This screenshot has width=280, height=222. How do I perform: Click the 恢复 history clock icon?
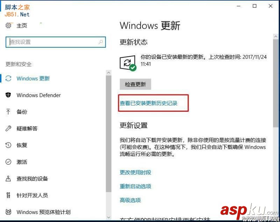pos(8,145)
